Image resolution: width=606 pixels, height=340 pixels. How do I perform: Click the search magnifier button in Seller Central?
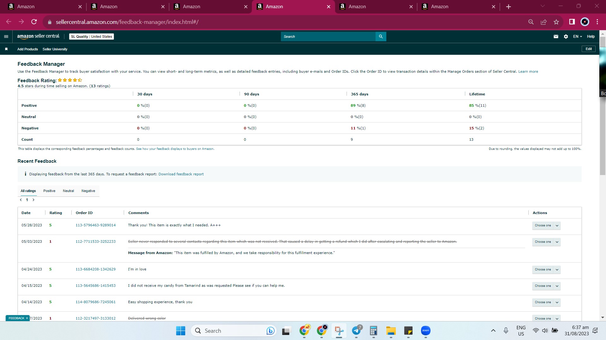click(381, 37)
